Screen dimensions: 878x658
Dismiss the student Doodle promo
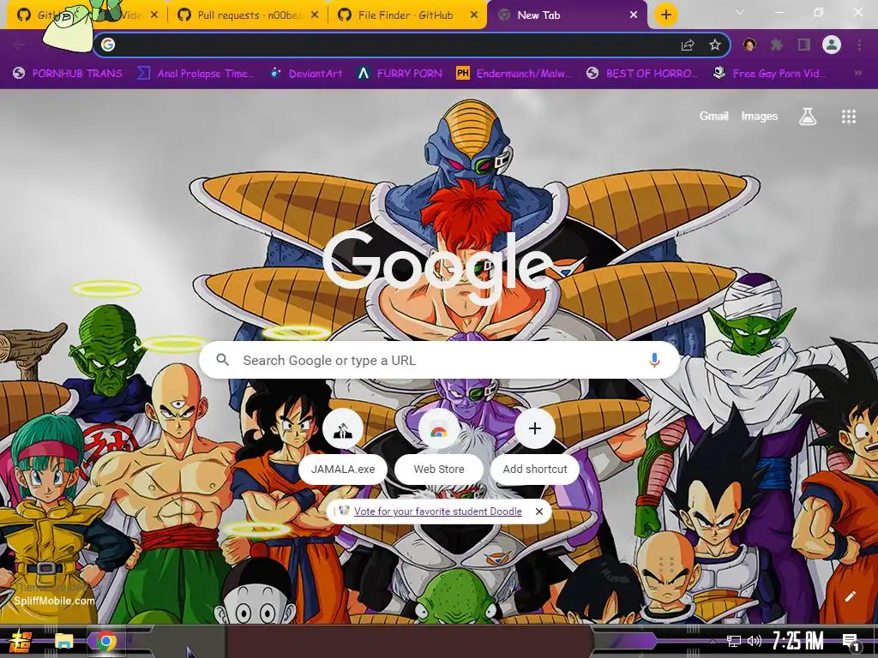539,511
